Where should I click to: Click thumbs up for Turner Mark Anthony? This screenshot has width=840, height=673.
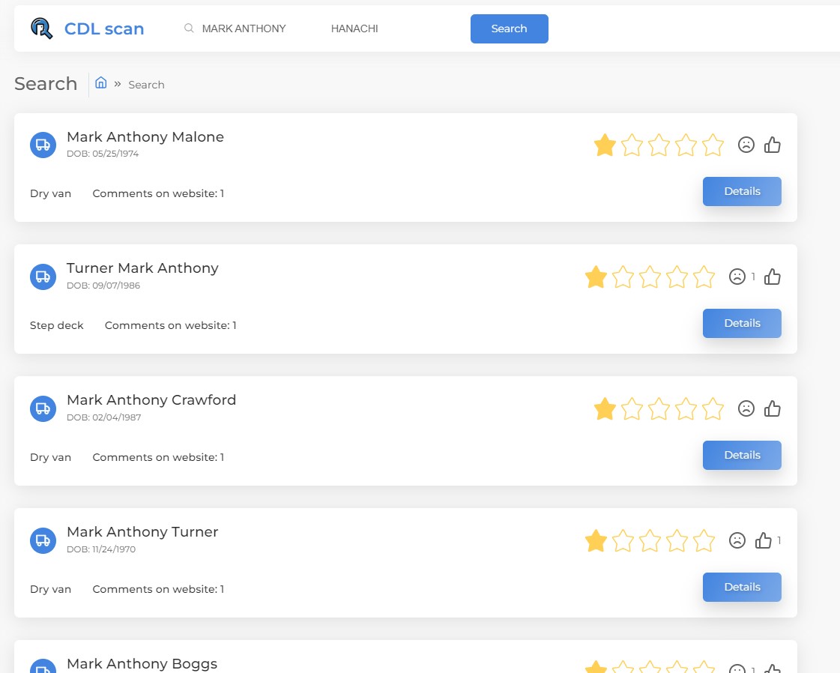point(773,277)
